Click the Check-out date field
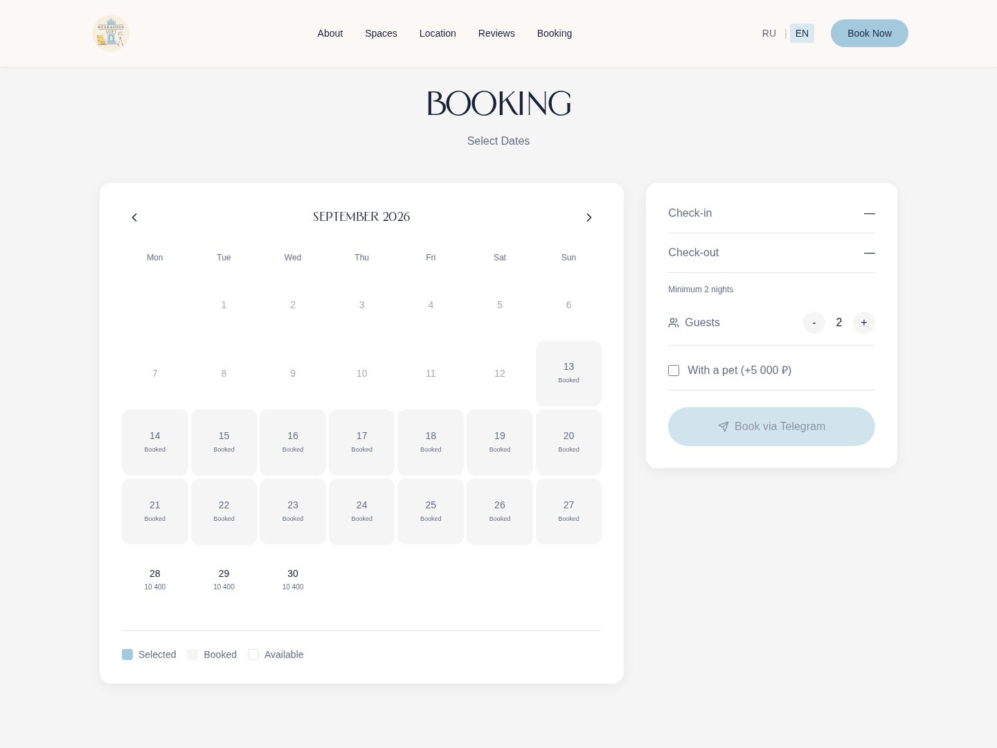 click(x=771, y=253)
